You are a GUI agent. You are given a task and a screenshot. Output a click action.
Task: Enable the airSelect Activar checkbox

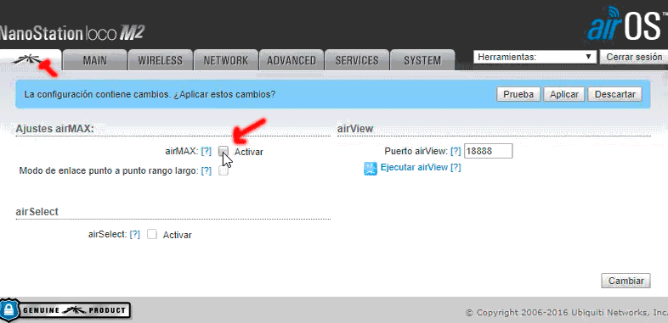pos(152,234)
